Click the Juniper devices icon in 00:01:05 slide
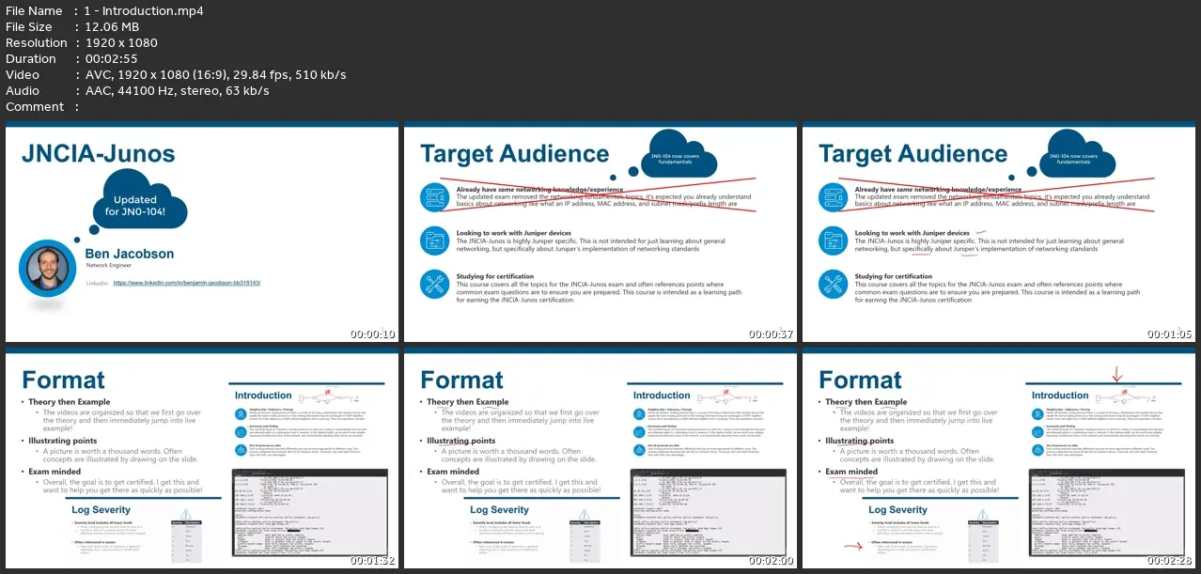Screen dimensions: 1201x574 click(x=834, y=240)
